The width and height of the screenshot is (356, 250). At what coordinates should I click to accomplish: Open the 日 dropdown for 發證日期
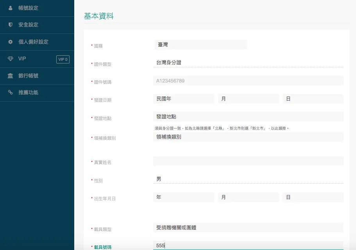[313, 99]
